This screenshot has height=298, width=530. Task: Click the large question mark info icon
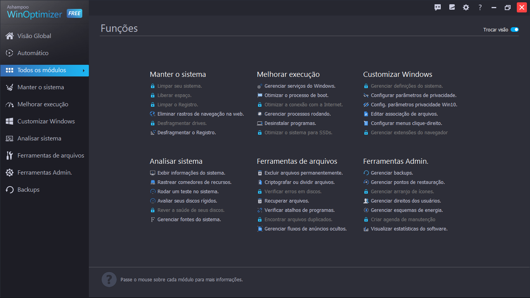(109, 279)
